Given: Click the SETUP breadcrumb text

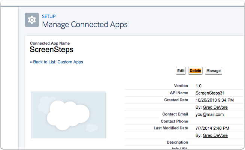Looking at the screenshot, I should click(x=49, y=16).
